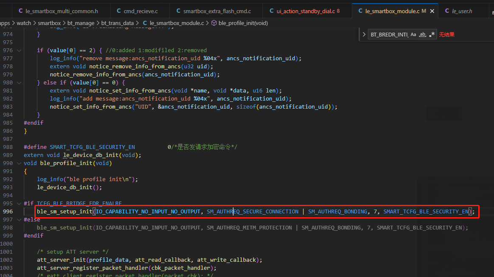Click the bt_trans_data breadcrumb folder
The width and height of the screenshot is (494, 277).
pos(117,23)
